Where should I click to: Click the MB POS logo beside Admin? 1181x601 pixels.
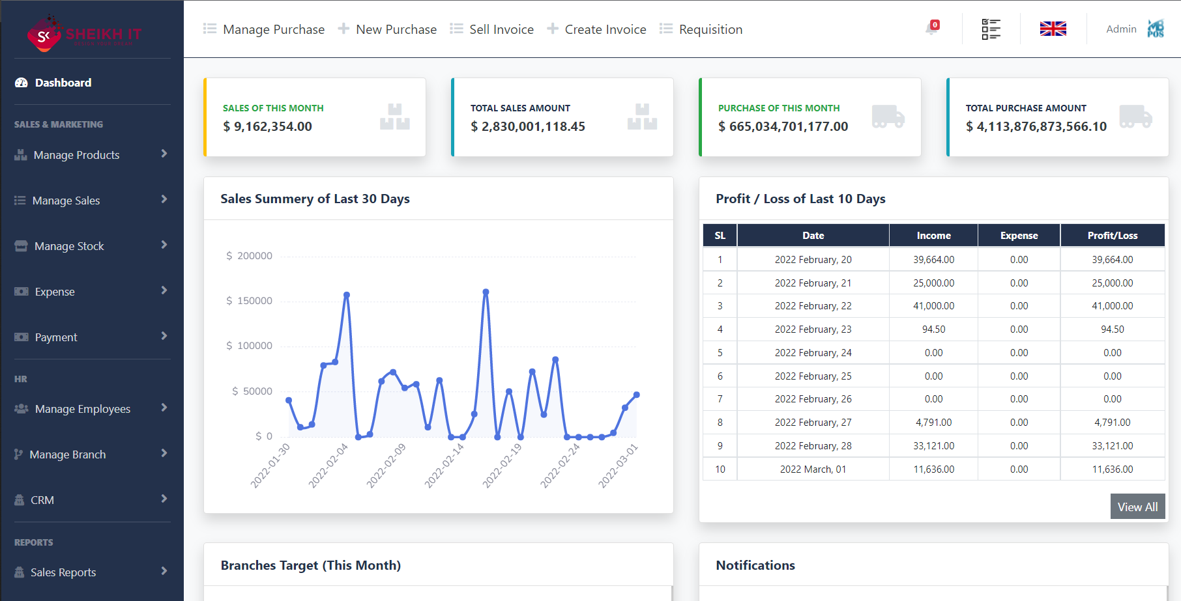point(1156,29)
